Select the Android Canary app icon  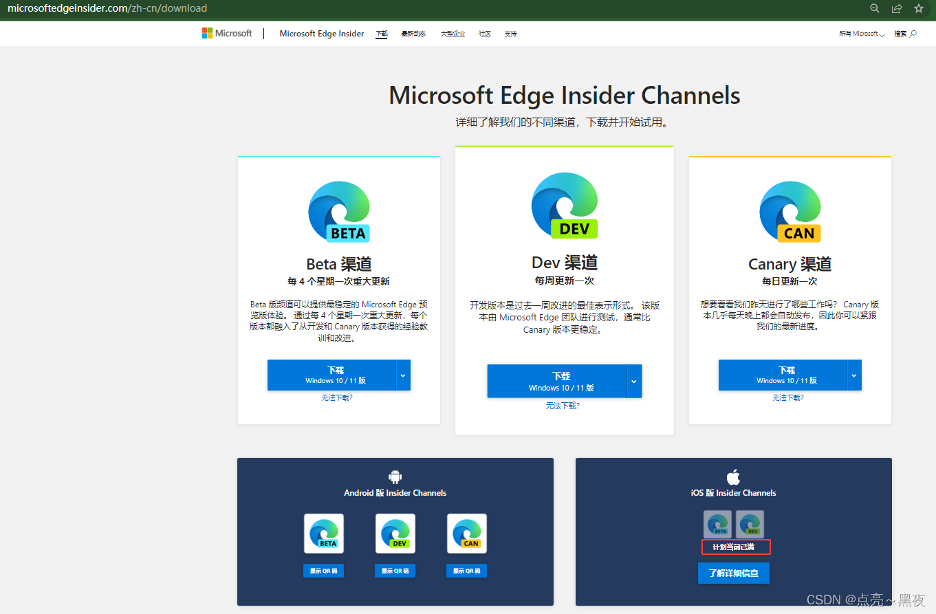coord(467,534)
